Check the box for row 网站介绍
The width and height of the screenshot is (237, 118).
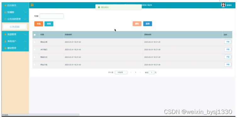point(35,65)
